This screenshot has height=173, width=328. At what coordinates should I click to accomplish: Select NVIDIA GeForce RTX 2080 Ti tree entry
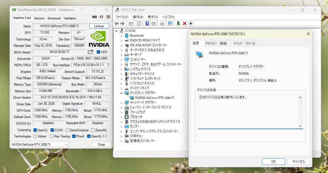coord(155,98)
